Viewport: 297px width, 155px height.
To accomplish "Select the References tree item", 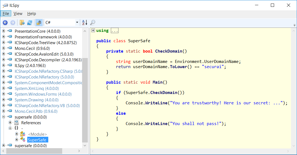I will [x=31, y=123].
